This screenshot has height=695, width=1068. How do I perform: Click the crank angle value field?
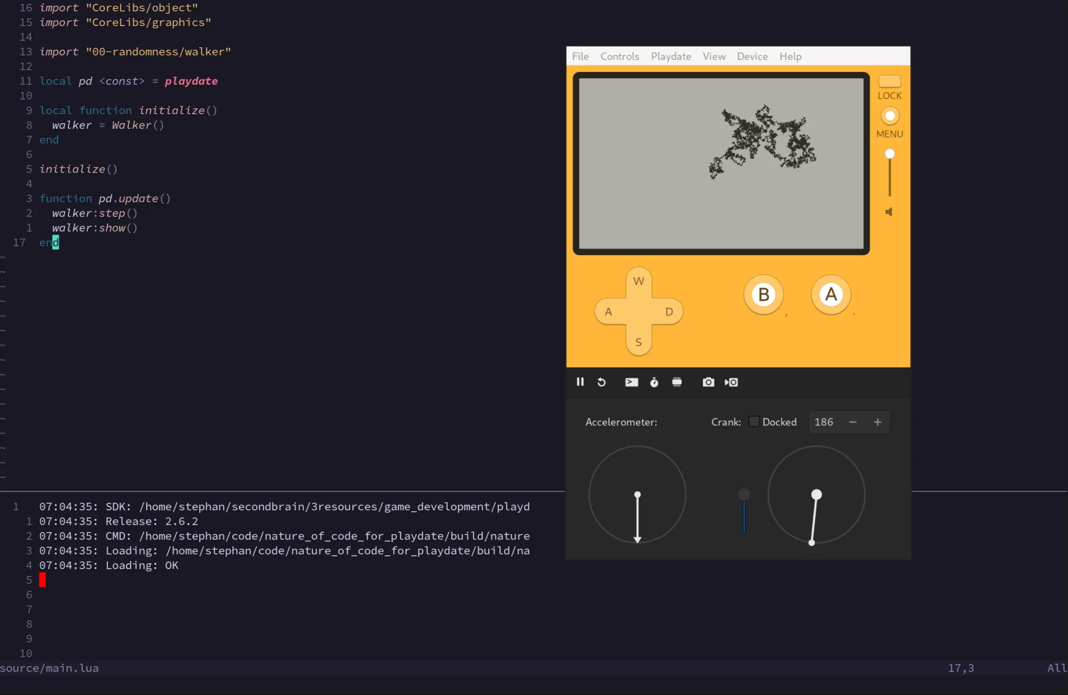(824, 422)
